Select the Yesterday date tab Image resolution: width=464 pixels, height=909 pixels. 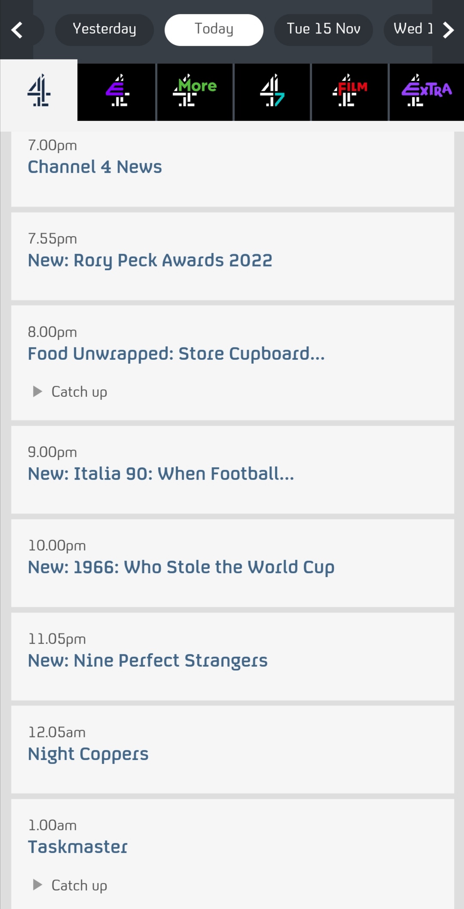pyautogui.click(x=104, y=30)
